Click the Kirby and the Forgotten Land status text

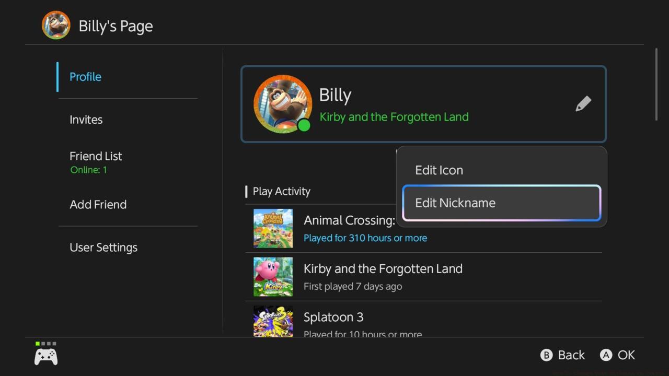click(394, 116)
